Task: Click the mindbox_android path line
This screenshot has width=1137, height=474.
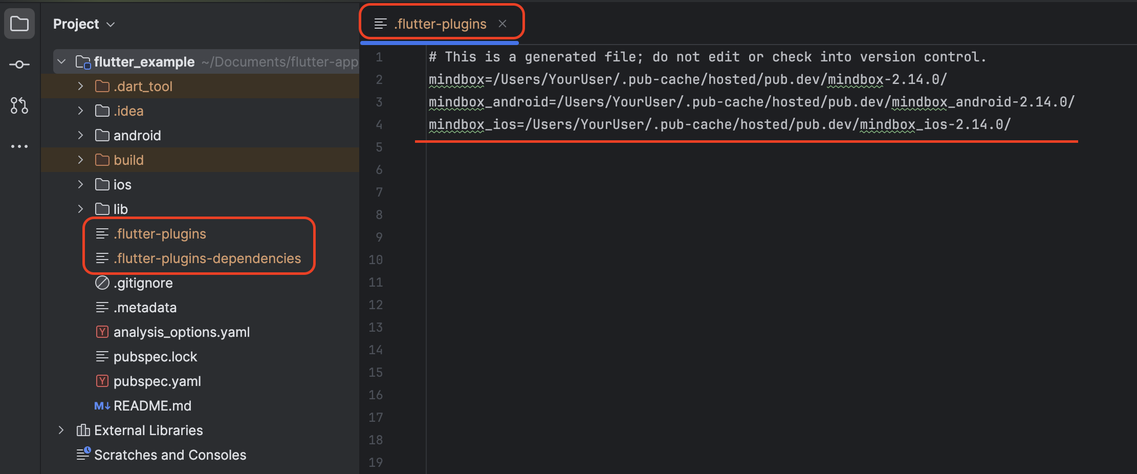Action: tap(752, 102)
